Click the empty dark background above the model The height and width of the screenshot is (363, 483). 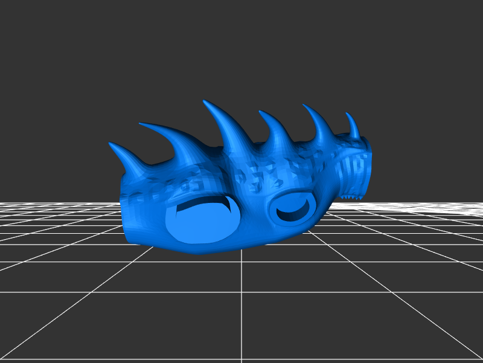pos(241,48)
